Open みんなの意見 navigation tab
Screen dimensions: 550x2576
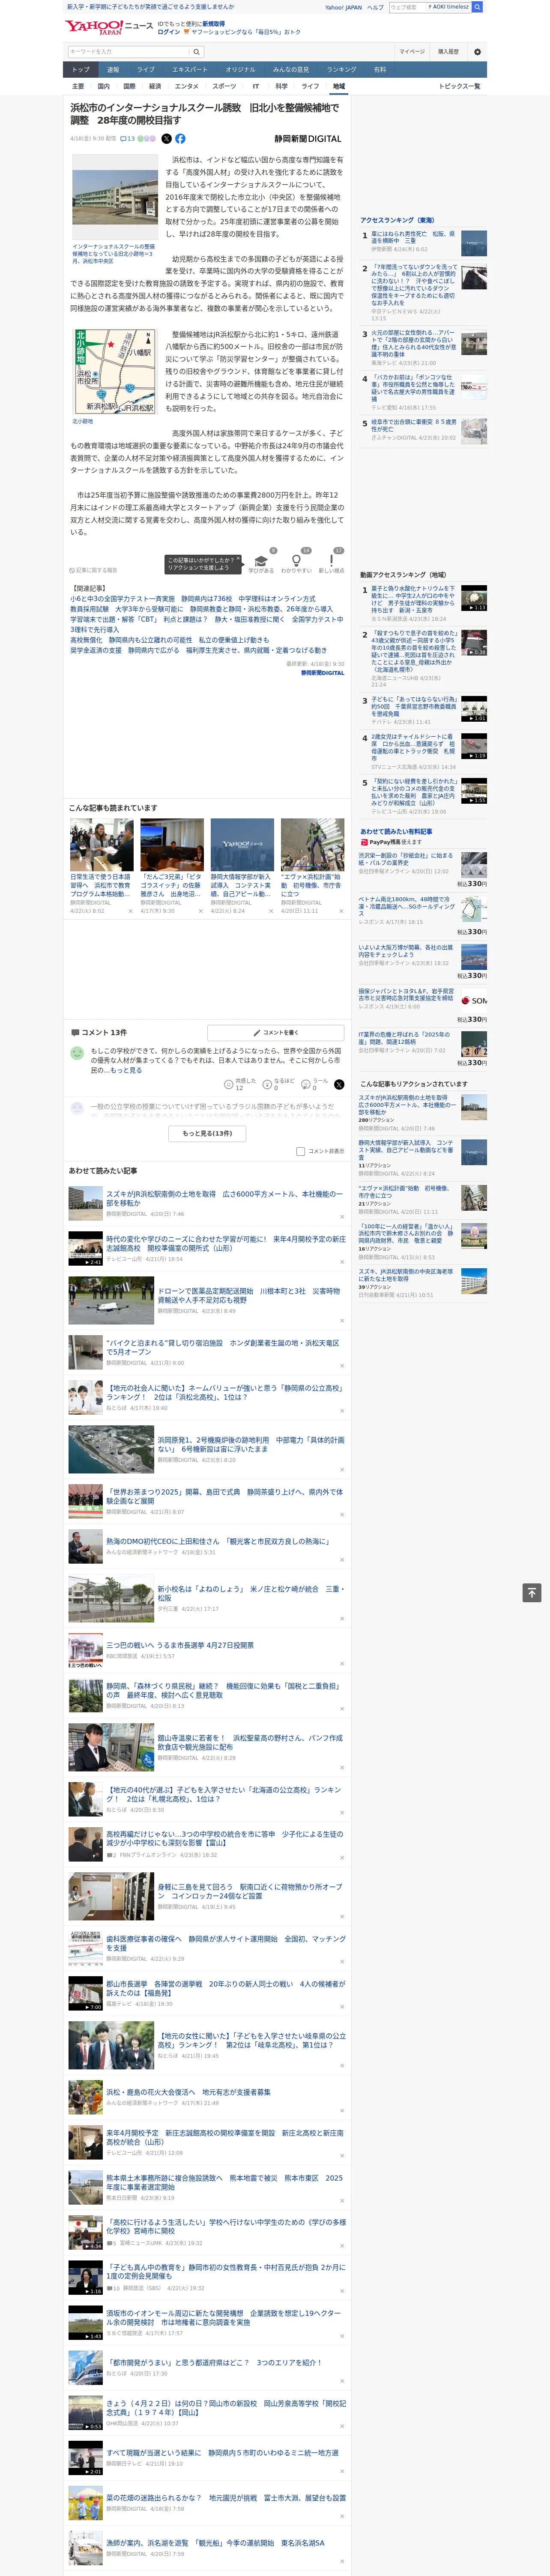[x=290, y=70]
